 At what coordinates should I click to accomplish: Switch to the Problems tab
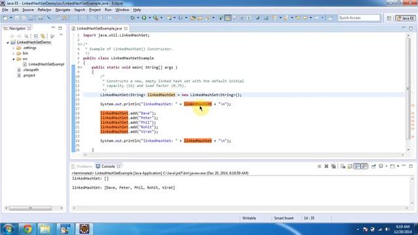(x=82, y=166)
